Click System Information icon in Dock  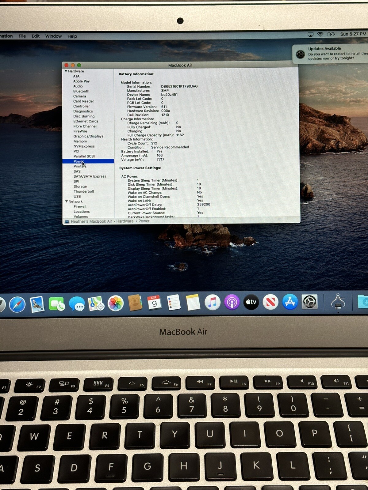(338, 301)
